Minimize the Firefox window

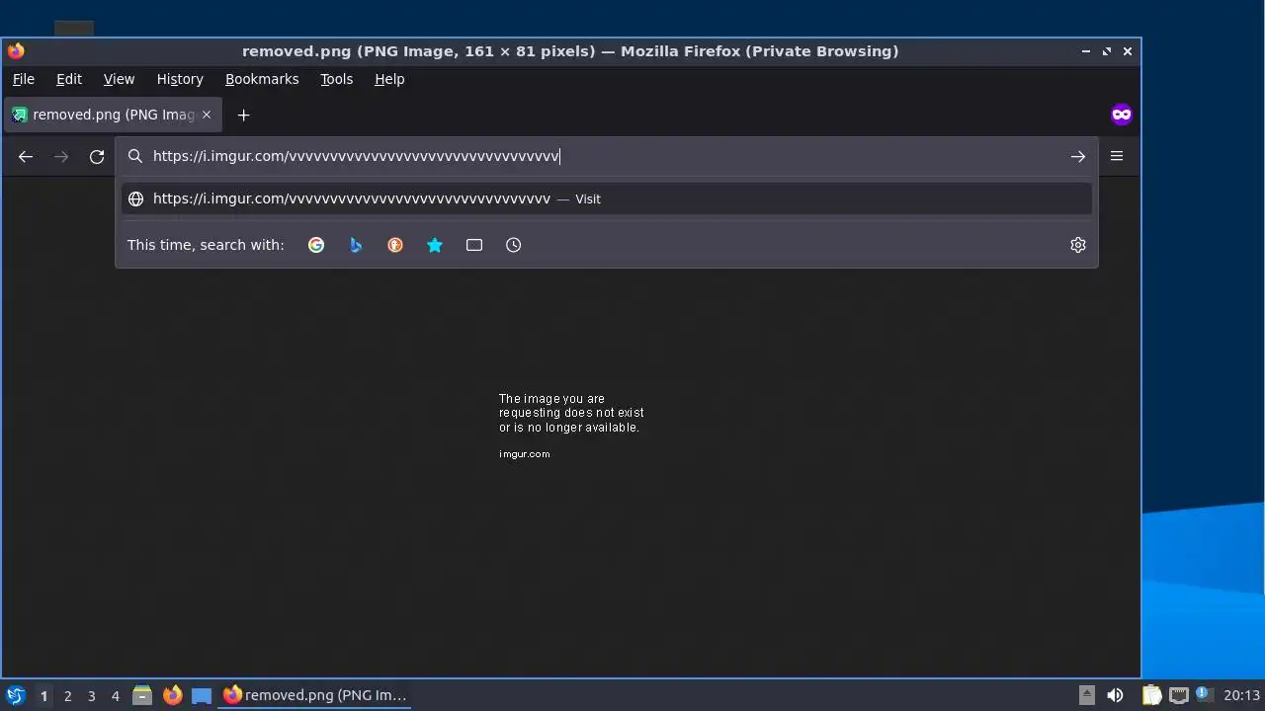tap(1086, 51)
